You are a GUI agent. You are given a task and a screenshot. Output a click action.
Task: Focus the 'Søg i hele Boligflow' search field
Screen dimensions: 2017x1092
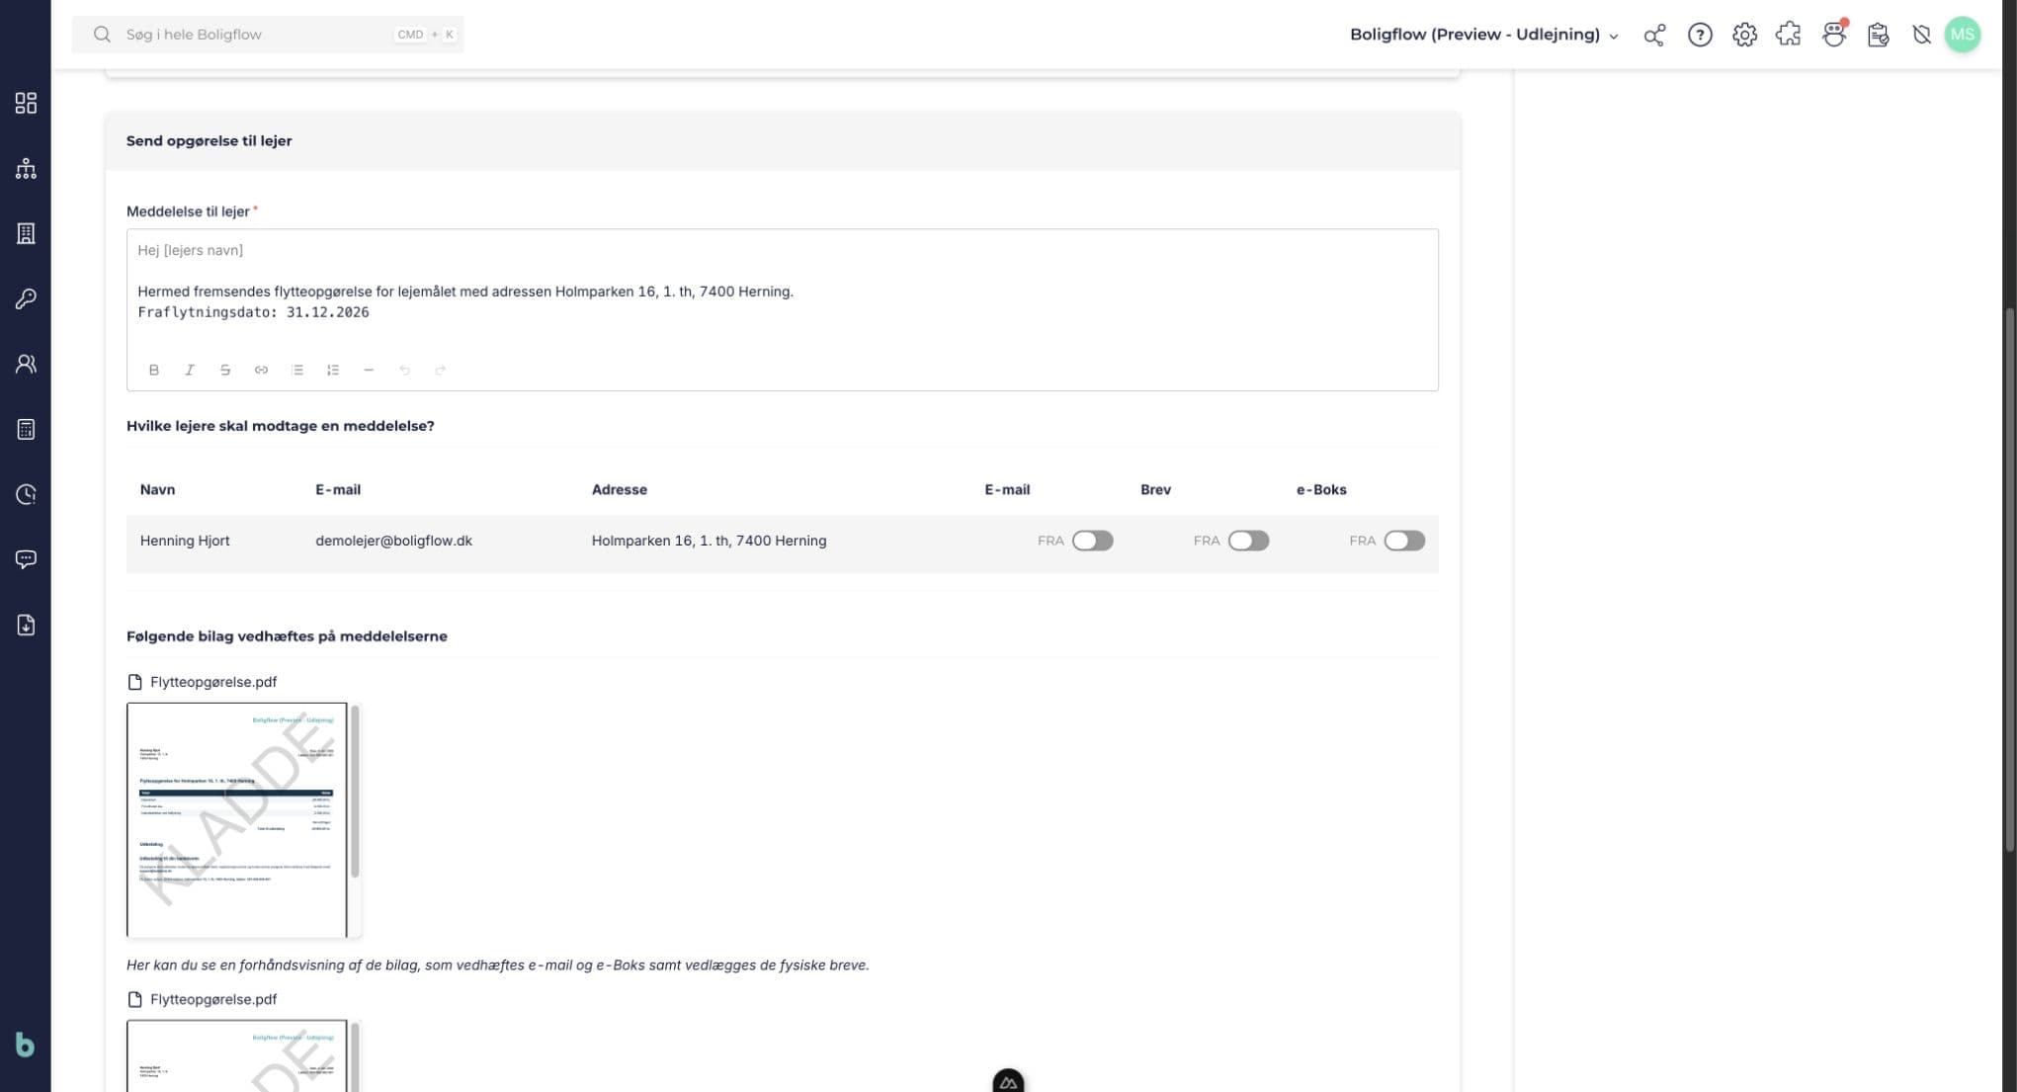[268, 35]
